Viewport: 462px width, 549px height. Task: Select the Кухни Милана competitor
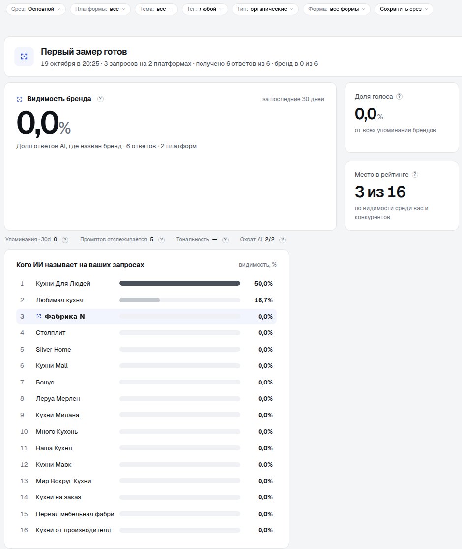click(x=146, y=415)
